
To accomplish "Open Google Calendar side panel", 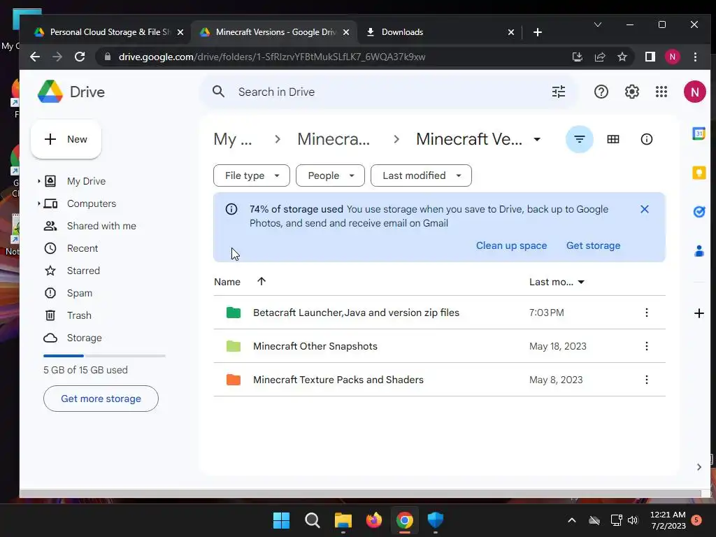I will coord(699,134).
